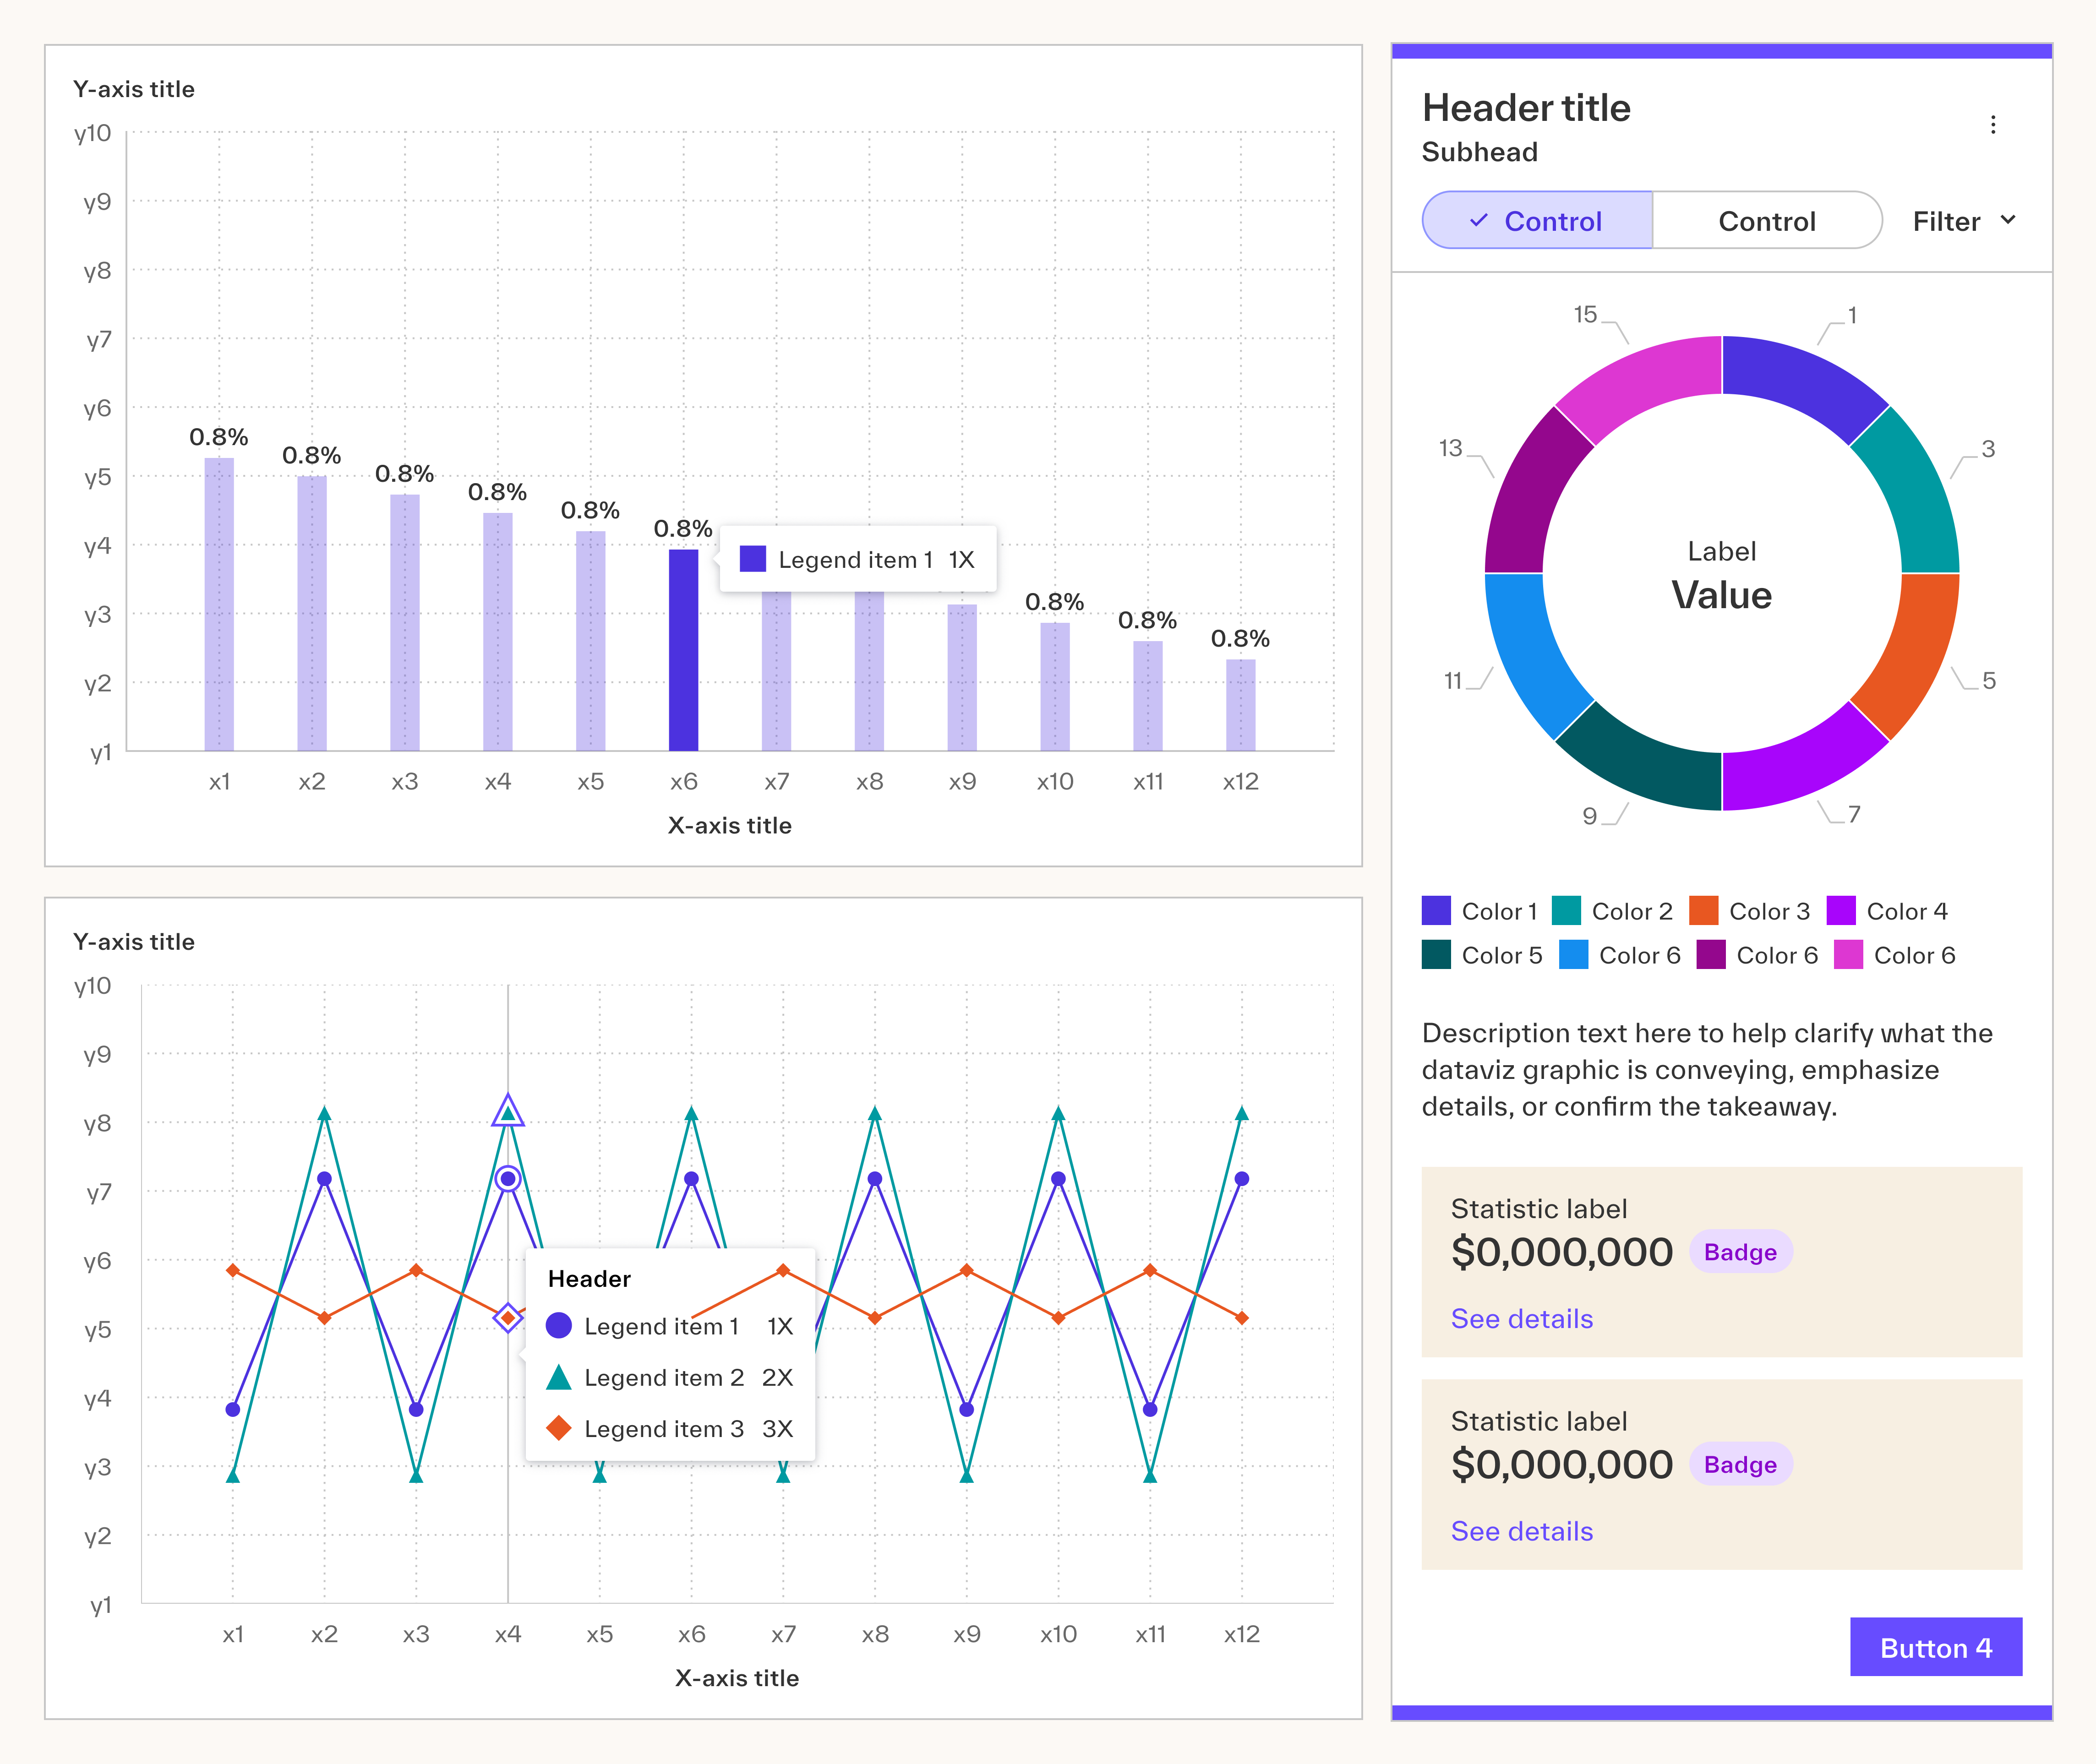
Task: Open See details in second statistic card
Action: (1521, 1531)
